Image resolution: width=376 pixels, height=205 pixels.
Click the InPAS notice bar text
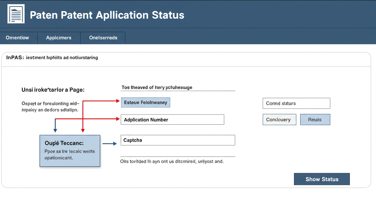pos(52,57)
